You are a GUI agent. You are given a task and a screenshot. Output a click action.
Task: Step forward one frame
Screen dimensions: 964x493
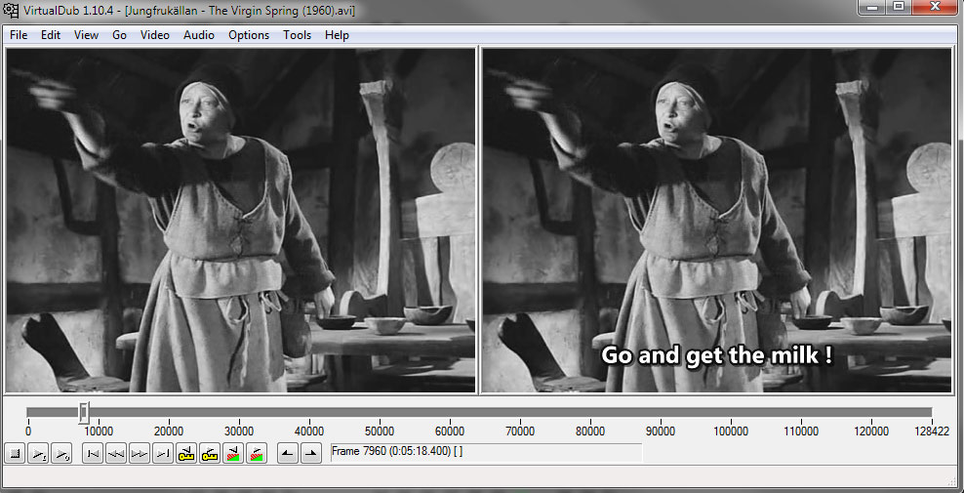(140, 454)
